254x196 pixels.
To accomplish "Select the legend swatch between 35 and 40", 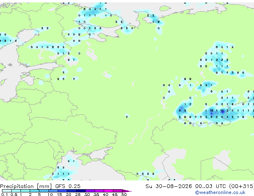I will pyautogui.click(x=99, y=191).
